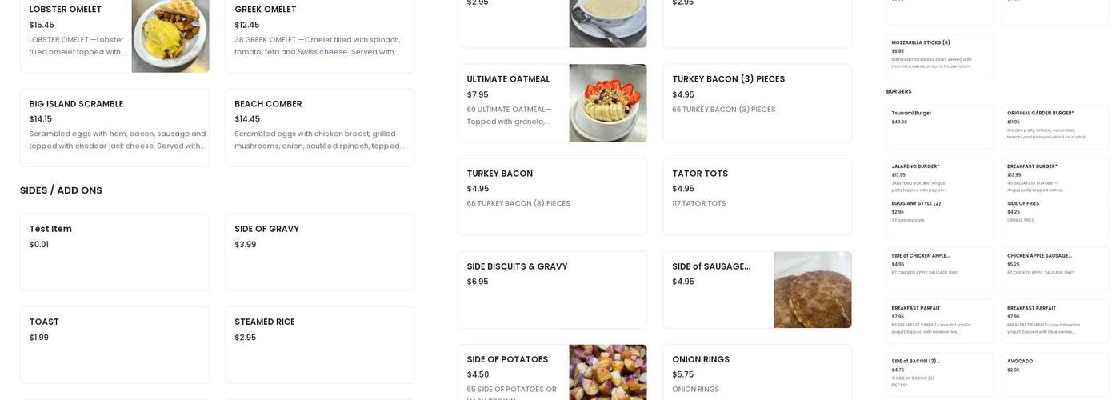Viewport: 1120px width, 400px height.
Task: Open Side Biscuits & Gravy item
Action: (x=552, y=290)
